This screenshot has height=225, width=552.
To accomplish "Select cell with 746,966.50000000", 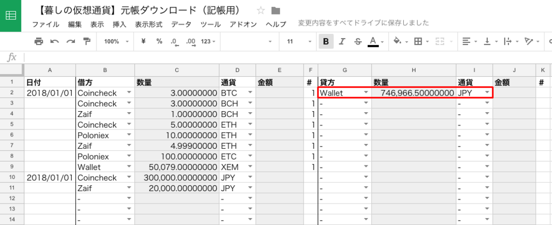I will coord(414,93).
